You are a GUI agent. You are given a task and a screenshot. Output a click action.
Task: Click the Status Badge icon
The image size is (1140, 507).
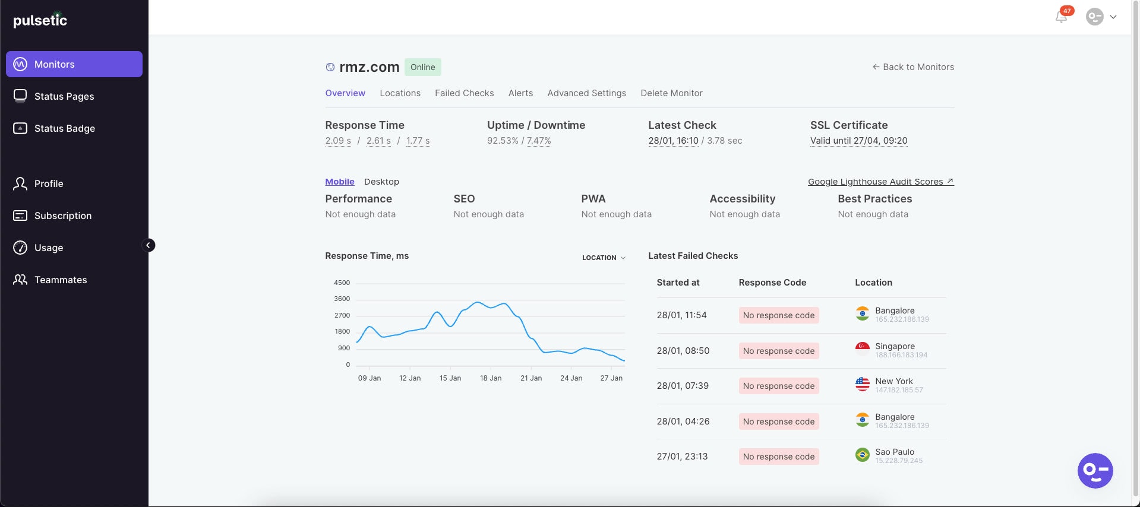tap(20, 128)
